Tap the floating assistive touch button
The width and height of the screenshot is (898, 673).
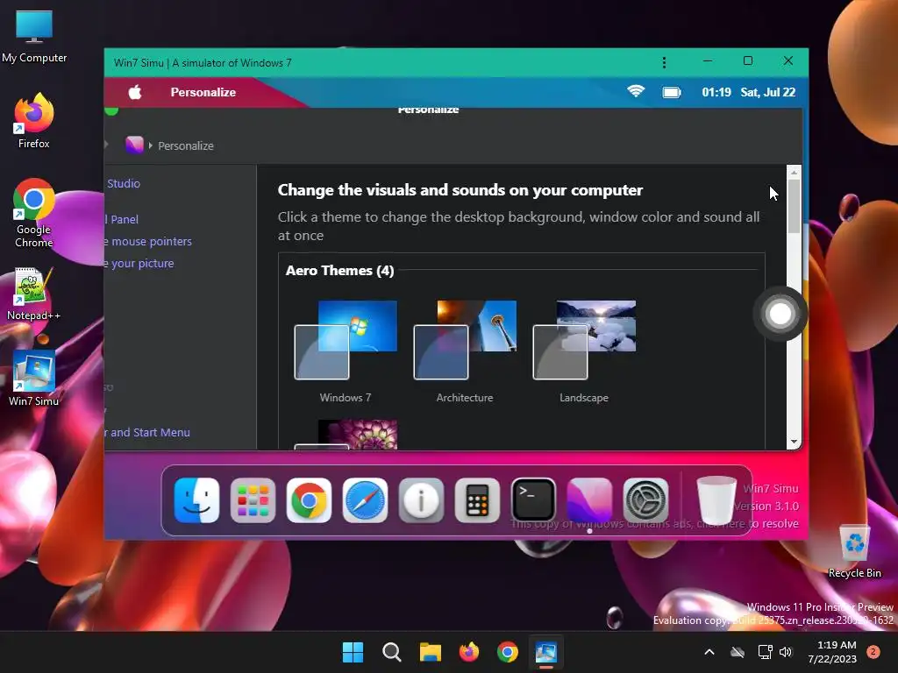780,314
